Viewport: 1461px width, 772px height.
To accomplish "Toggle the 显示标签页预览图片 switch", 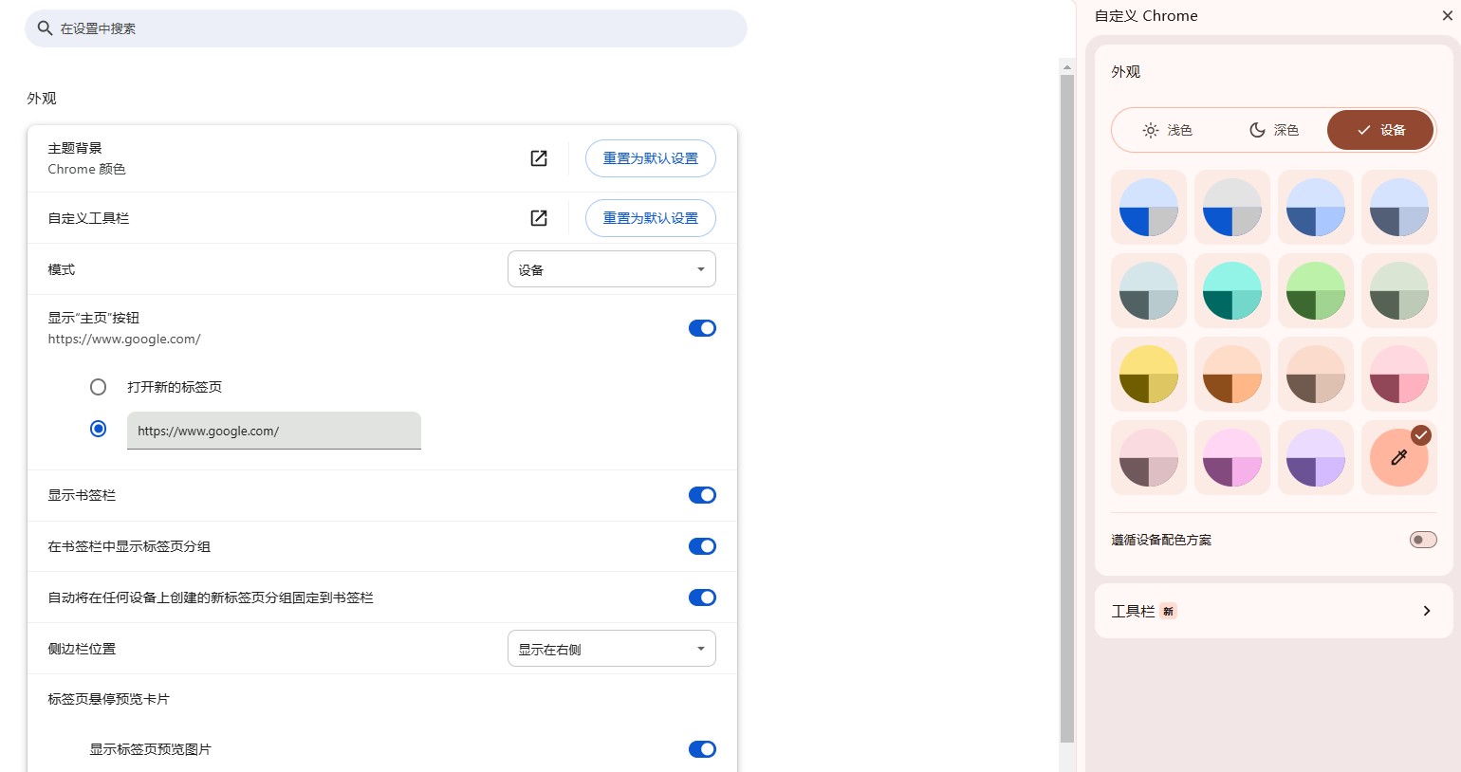I will pyautogui.click(x=702, y=749).
